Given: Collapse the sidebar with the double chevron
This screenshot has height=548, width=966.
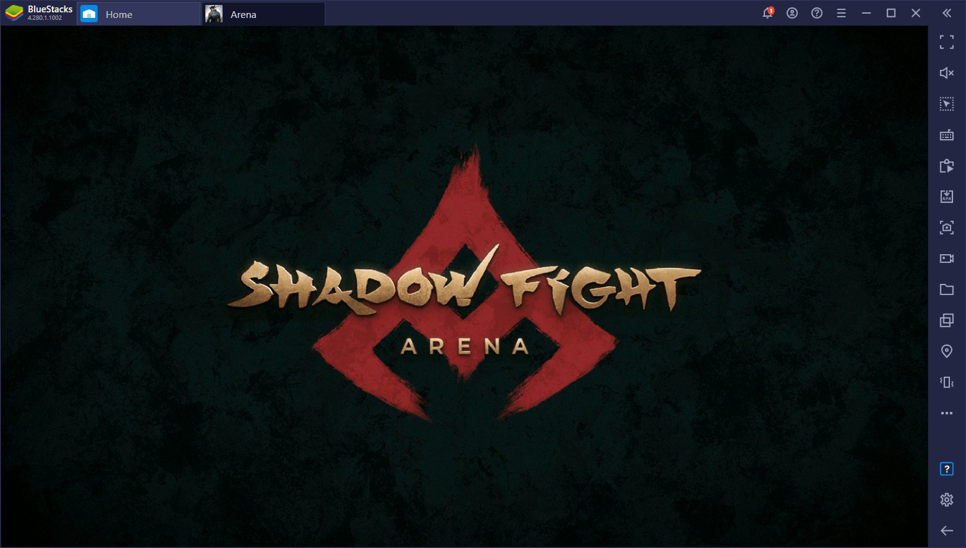Looking at the screenshot, I should pos(947,13).
